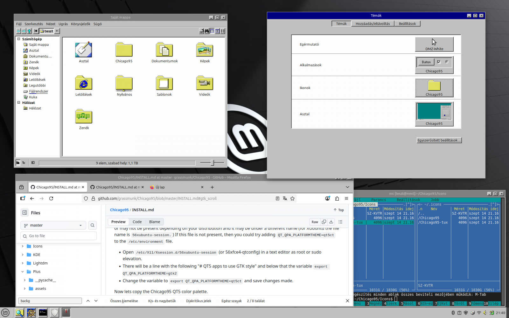
Task: Open the Letöltések folder icon
Action: [84, 86]
